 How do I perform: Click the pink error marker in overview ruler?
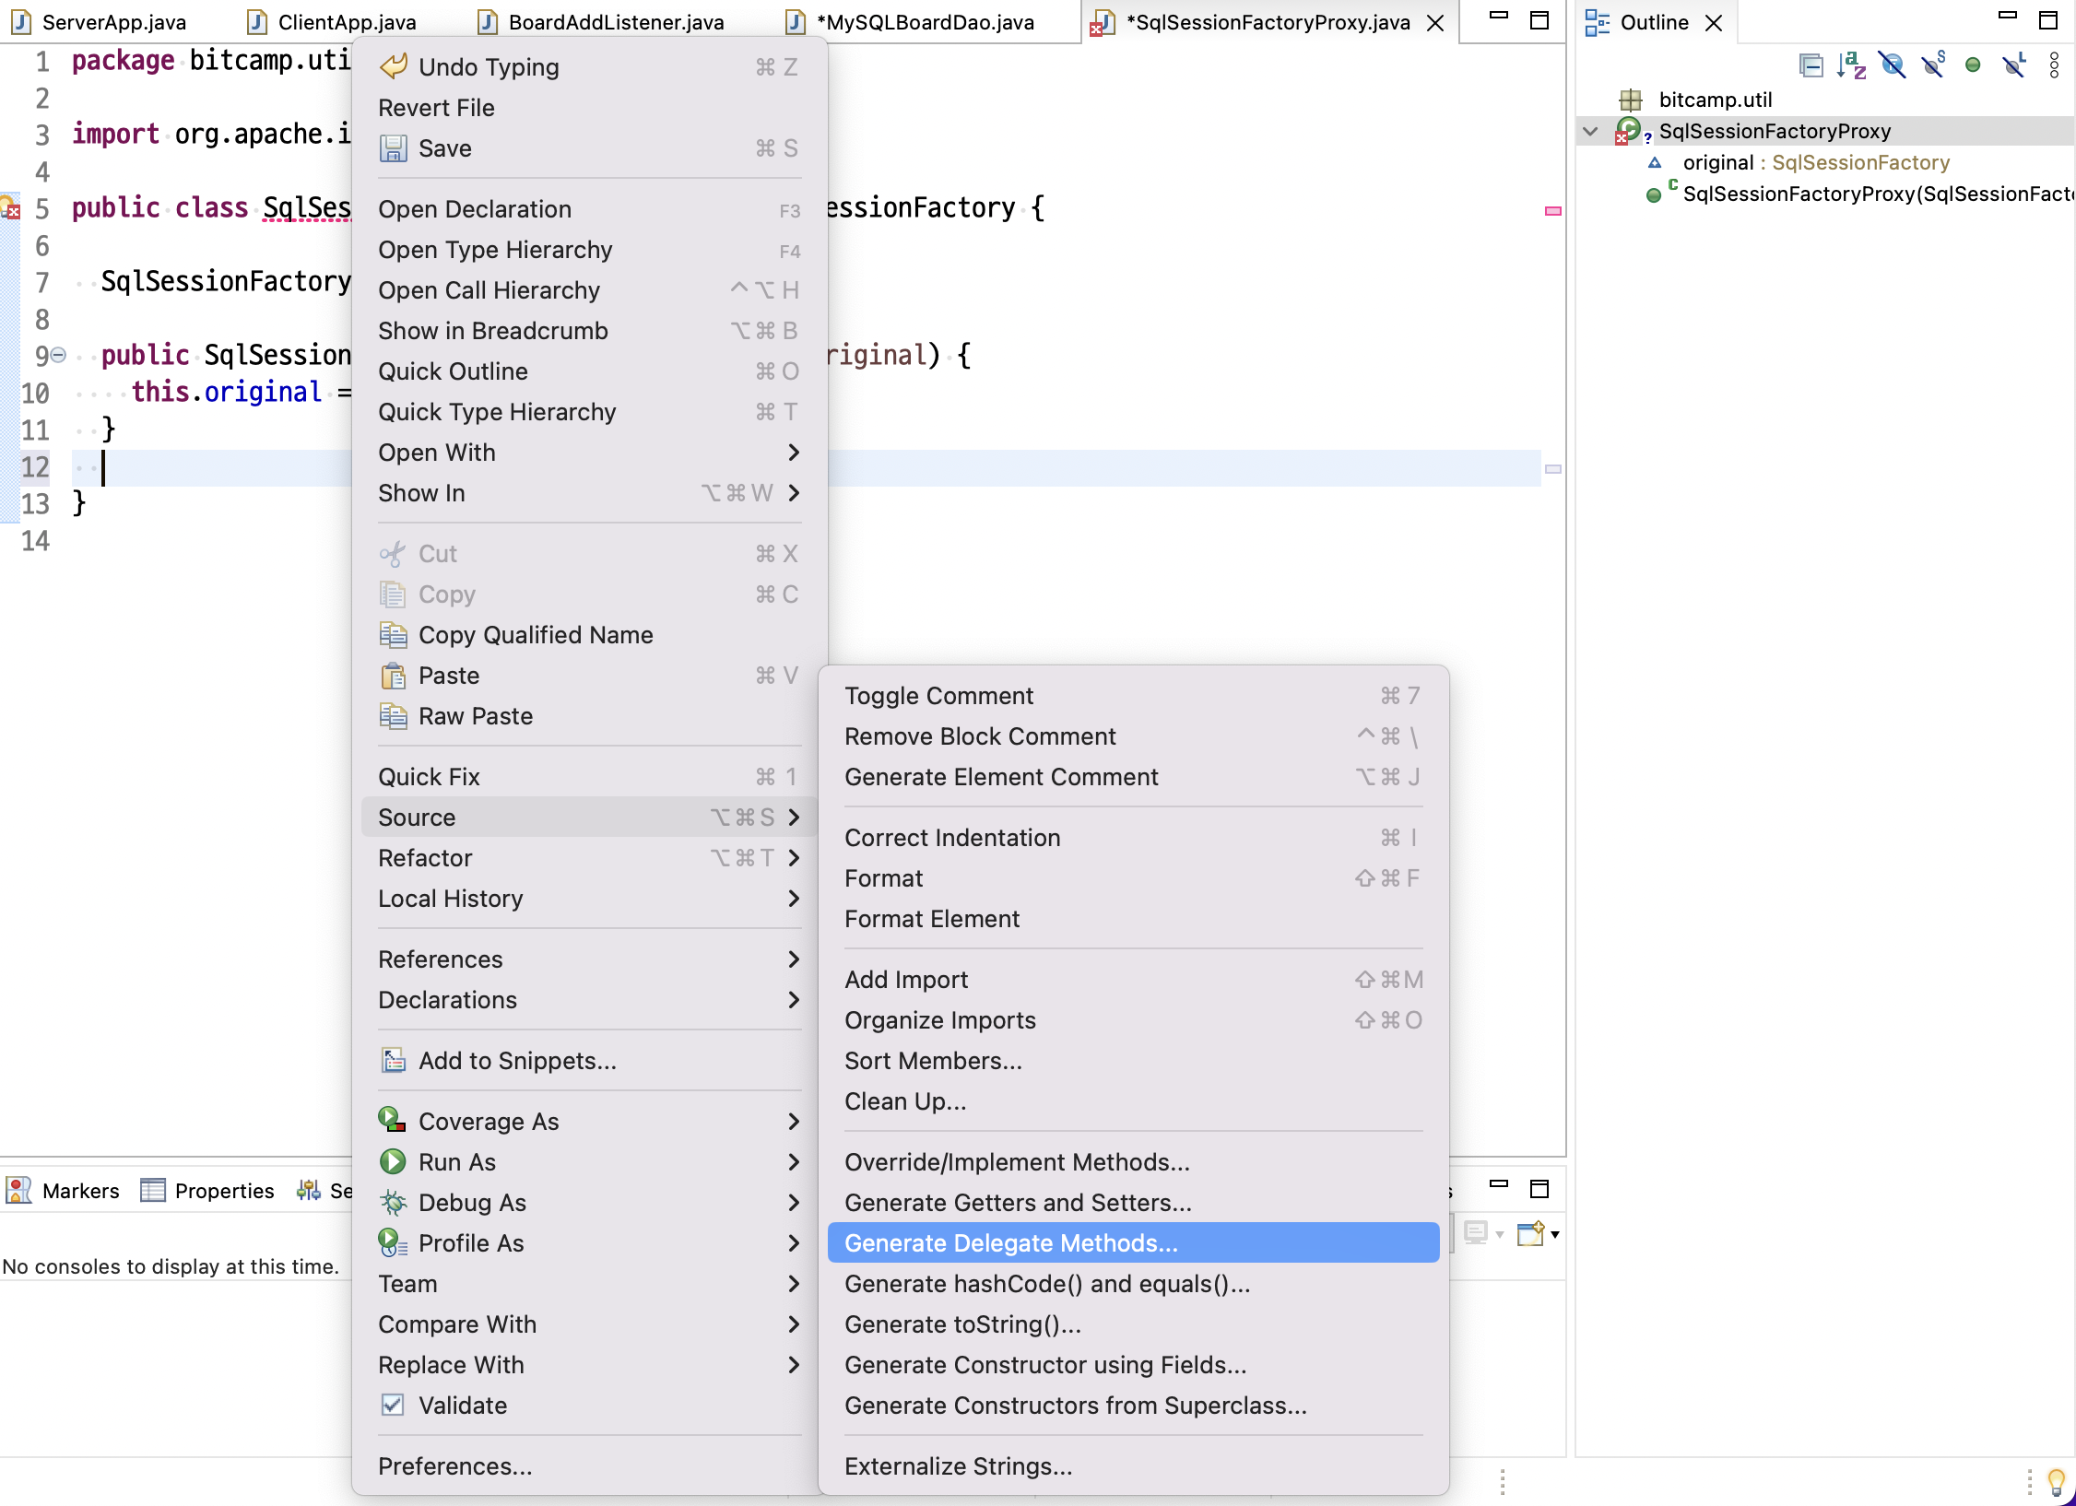point(1552,211)
